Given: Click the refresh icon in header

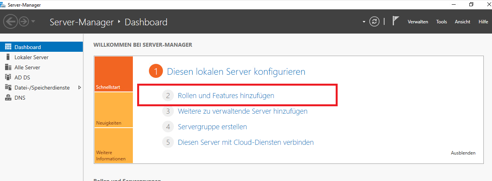Looking at the screenshot, I should click(x=374, y=22).
